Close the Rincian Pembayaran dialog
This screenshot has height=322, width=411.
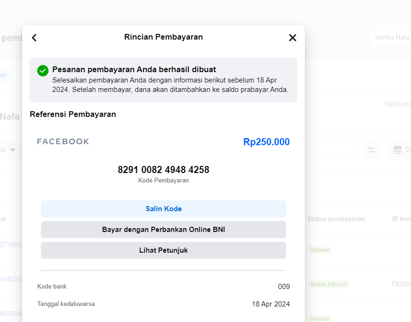coord(293,38)
